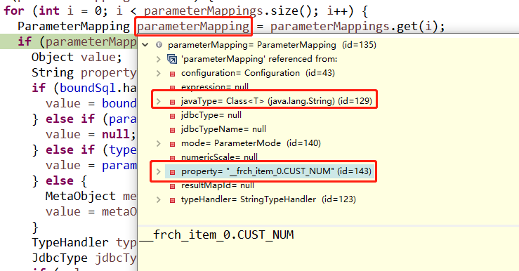Click the 'value = null;' code line
Screen dimensions: 519x271
click(x=91, y=134)
